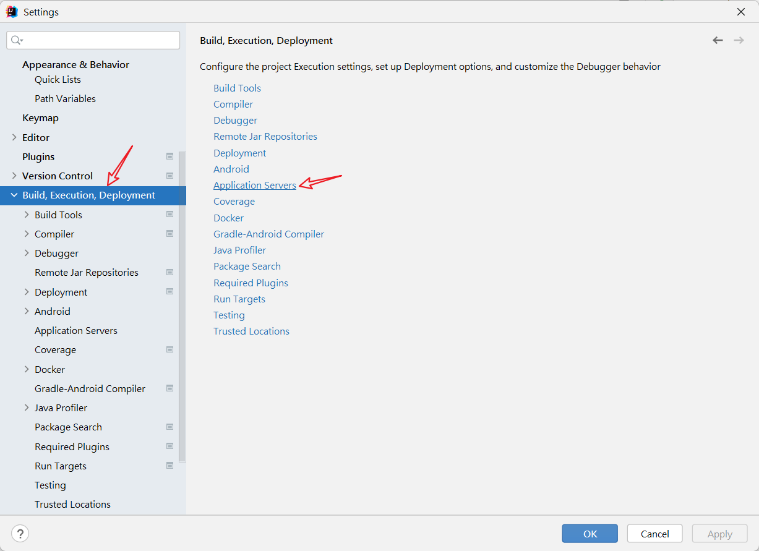The width and height of the screenshot is (759, 551).
Task: Expand the Version Control tree node
Action: coord(14,176)
